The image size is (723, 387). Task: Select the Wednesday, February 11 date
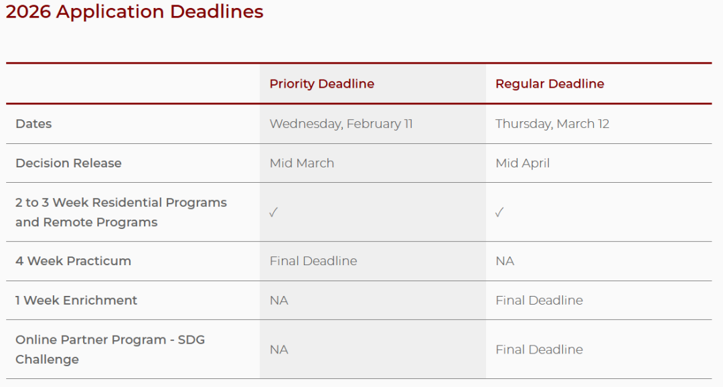(x=341, y=124)
